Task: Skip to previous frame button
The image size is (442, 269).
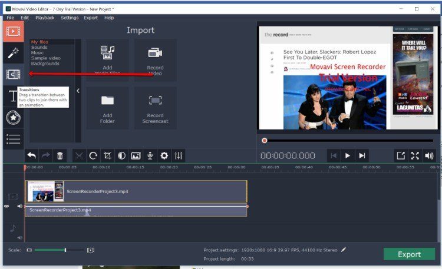Action: point(334,155)
